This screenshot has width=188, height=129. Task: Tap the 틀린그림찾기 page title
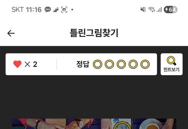coord(94,33)
